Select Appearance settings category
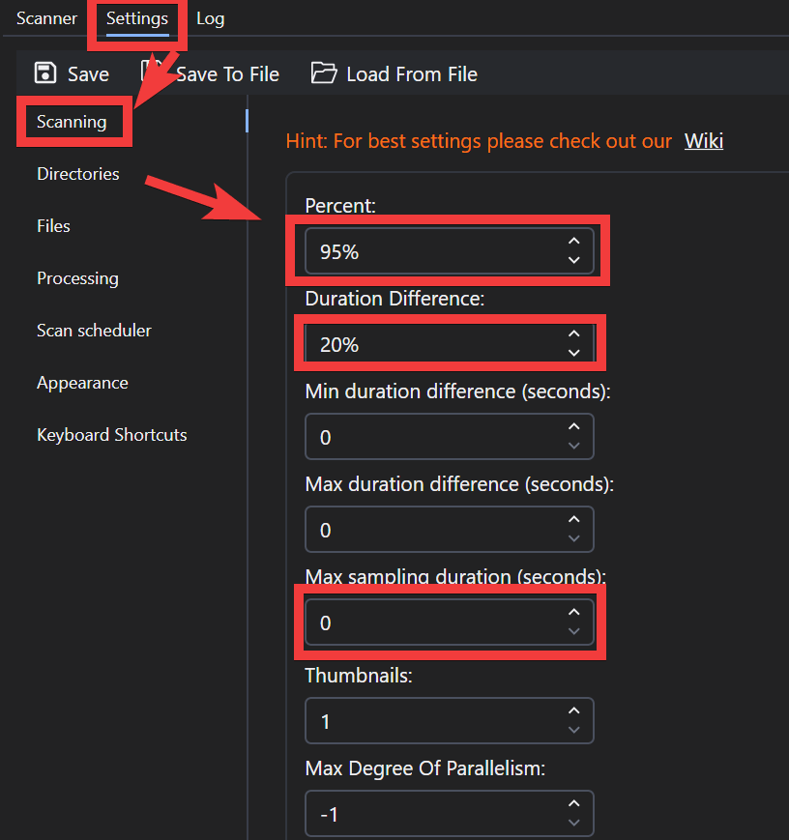 tap(82, 383)
